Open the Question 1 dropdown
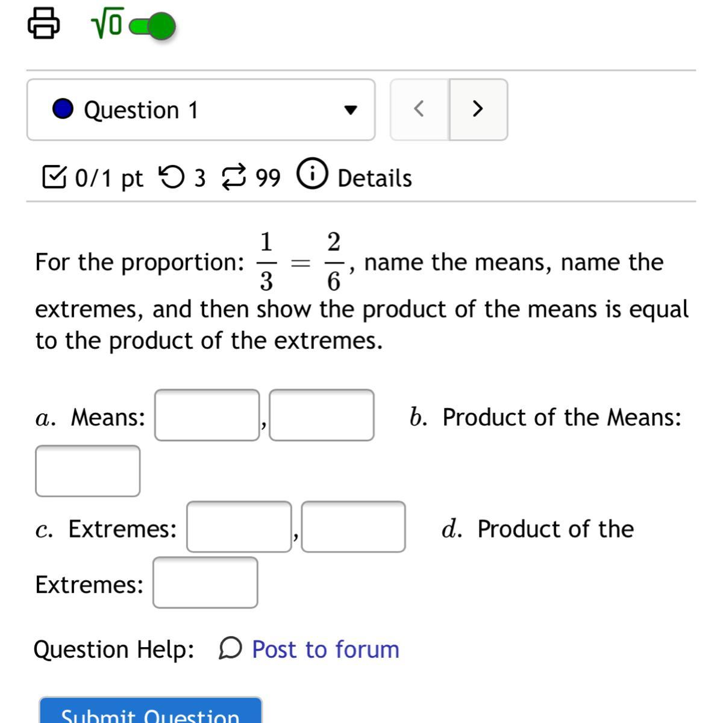Viewport: 723px width, 723px height. [x=201, y=110]
